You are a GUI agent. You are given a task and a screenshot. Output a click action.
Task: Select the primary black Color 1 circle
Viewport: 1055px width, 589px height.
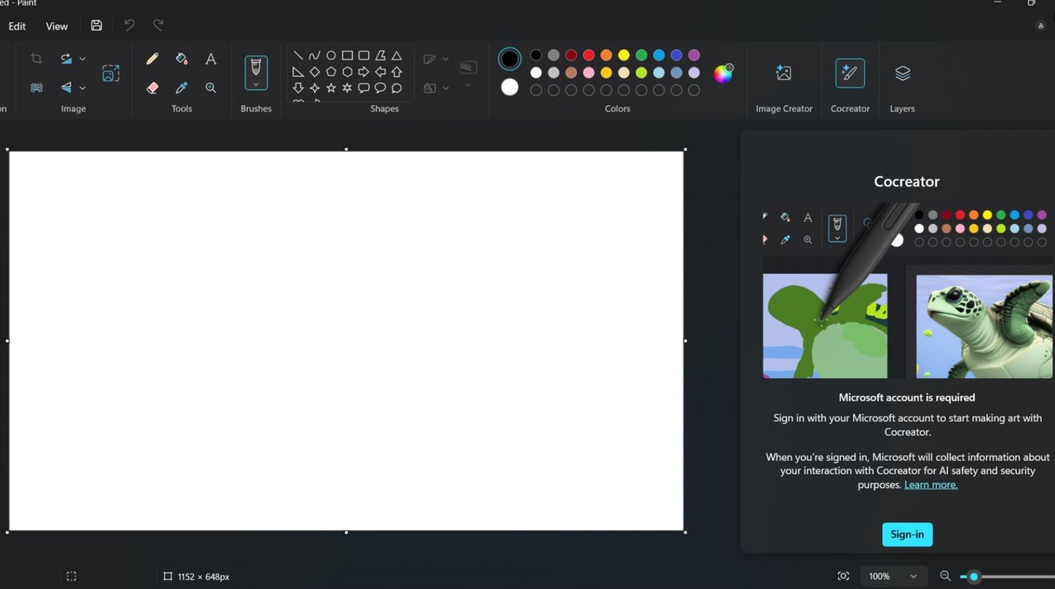(x=509, y=59)
